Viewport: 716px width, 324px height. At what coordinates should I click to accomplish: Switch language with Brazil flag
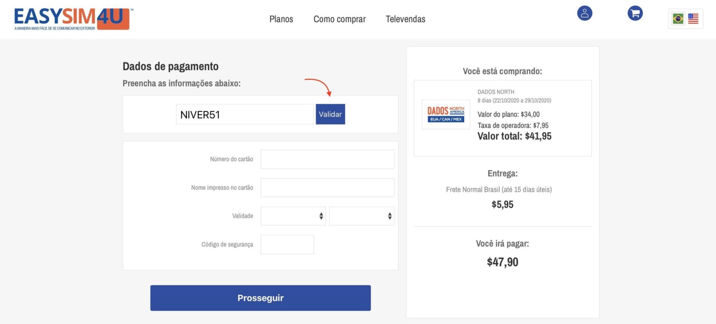click(678, 19)
